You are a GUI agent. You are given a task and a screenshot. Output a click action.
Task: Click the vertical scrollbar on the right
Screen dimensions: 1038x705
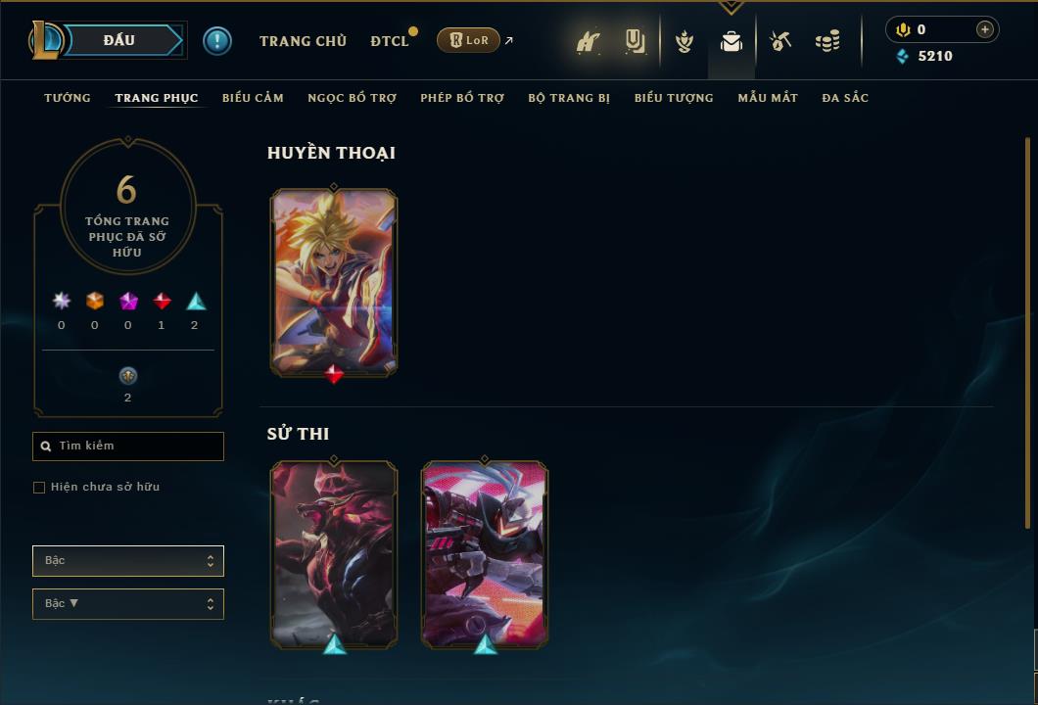click(1027, 332)
